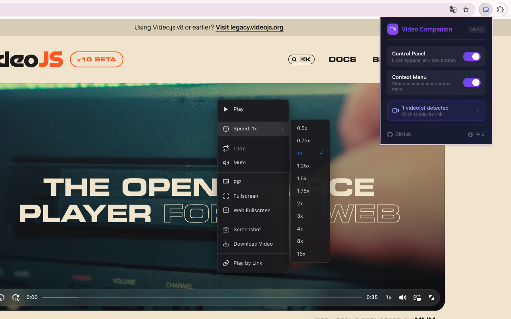Open the browser extensions puzzle icon
This screenshot has height=319, width=511.
tap(500, 10)
